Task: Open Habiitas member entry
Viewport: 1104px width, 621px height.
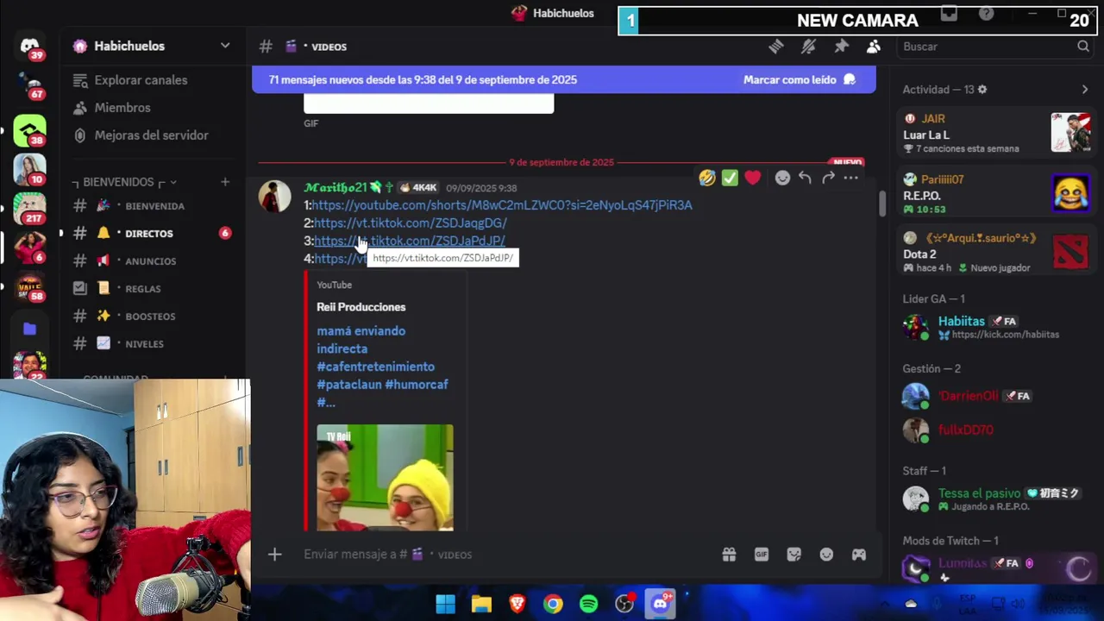Action: pos(996,328)
